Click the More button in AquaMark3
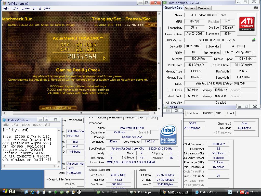Viewport: 261px width, 196px height. click(x=151, y=25)
